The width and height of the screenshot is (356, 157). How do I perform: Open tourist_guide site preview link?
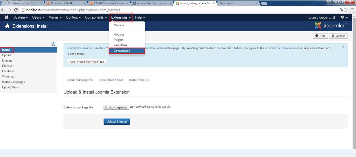tap(322, 18)
